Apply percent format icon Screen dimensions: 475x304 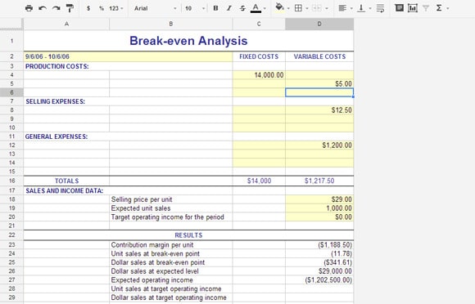[x=102, y=8]
